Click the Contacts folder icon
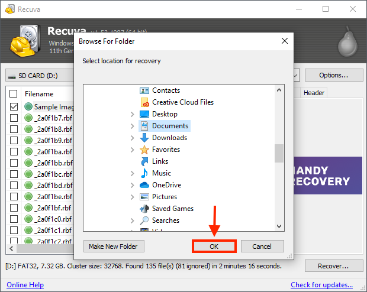 point(144,90)
